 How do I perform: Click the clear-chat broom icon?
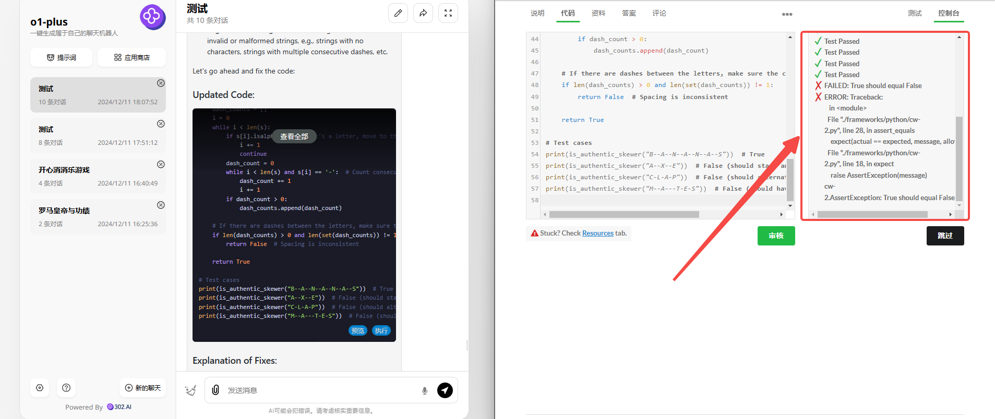coord(191,390)
